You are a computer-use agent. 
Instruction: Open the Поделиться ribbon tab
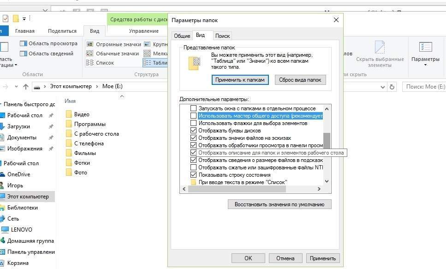pyautogui.click(x=62, y=31)
